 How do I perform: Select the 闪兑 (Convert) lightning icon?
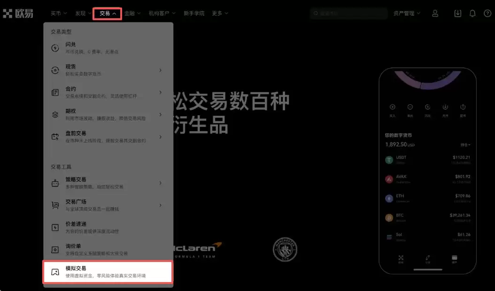pos(54,47)
